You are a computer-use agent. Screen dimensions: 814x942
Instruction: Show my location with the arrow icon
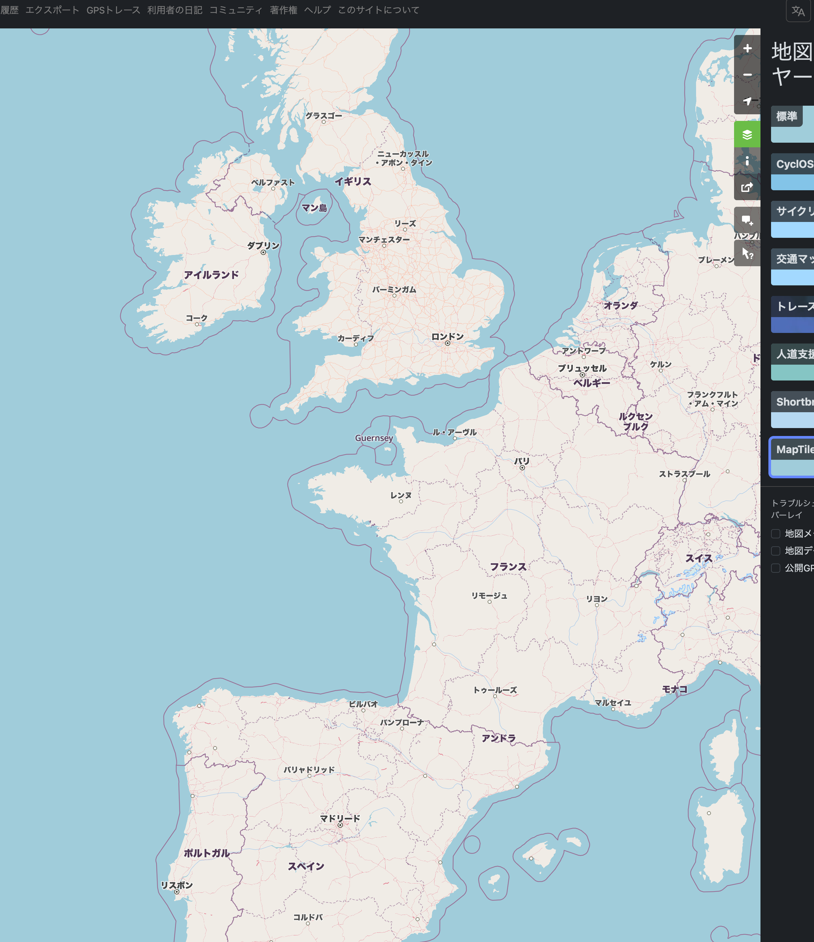point(747,101)
